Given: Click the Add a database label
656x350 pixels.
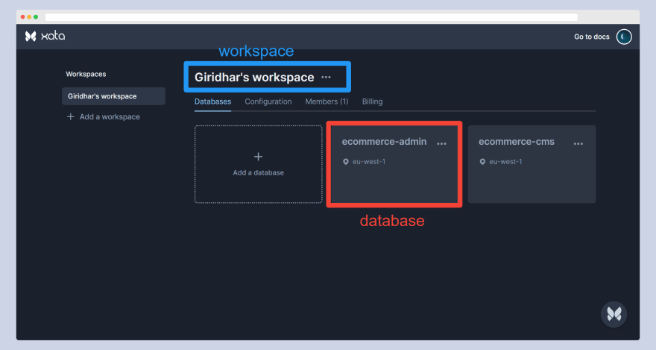Looking at the screenshot, I should (258, 172).
